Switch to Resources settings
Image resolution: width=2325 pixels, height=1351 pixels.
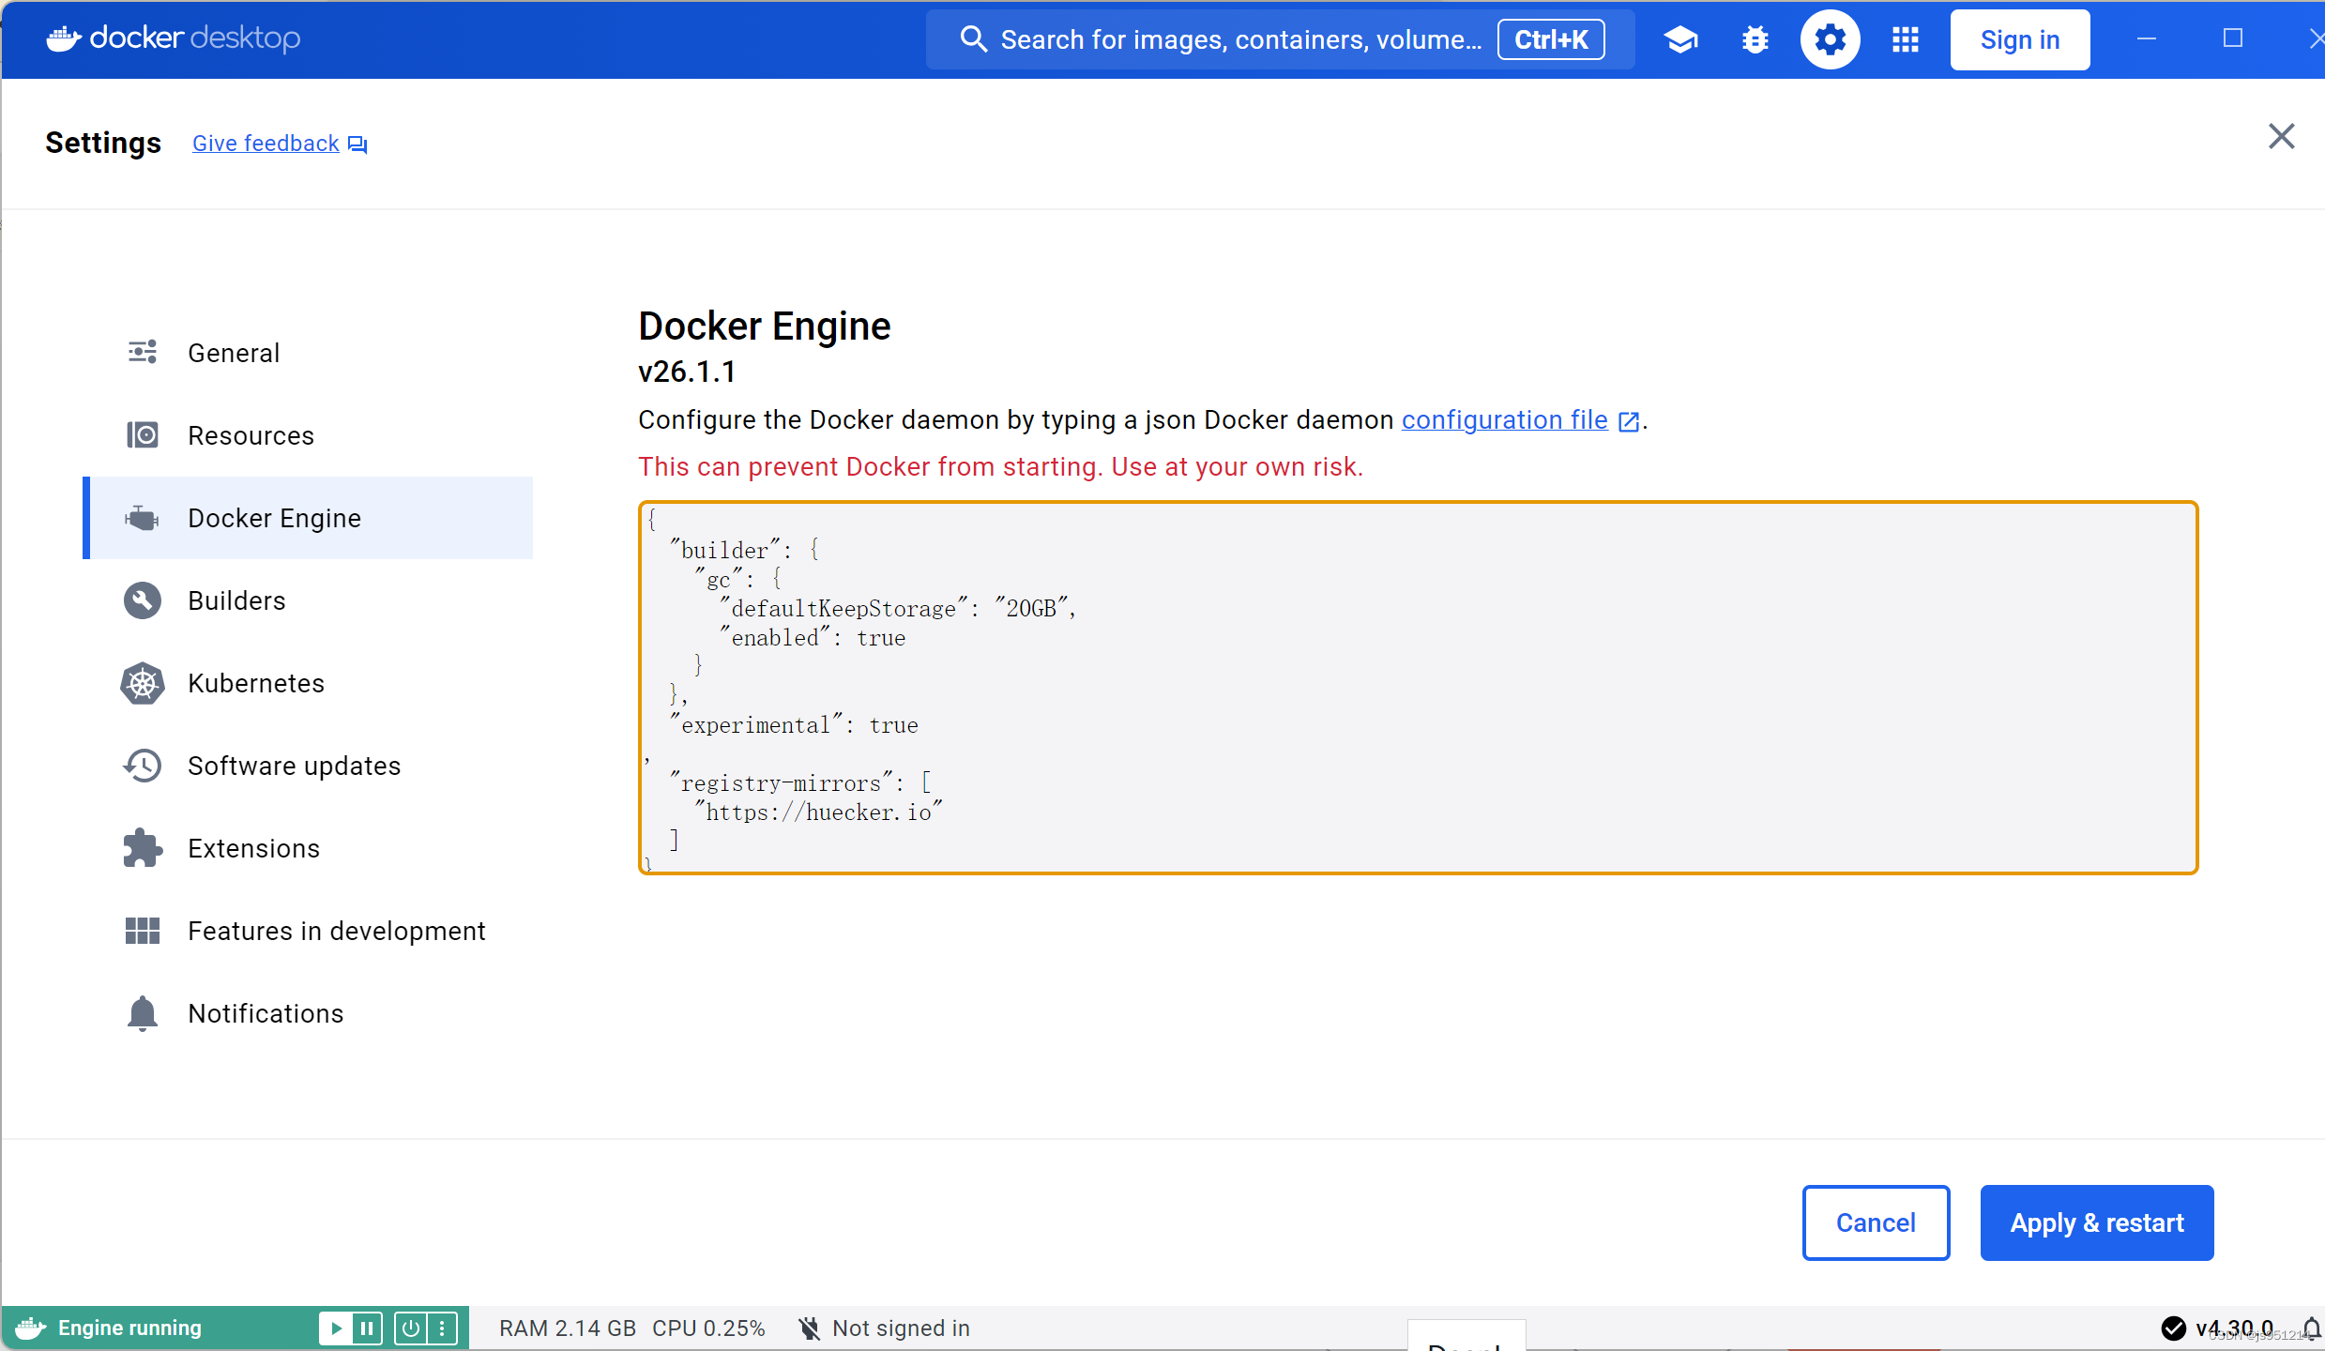251,435
